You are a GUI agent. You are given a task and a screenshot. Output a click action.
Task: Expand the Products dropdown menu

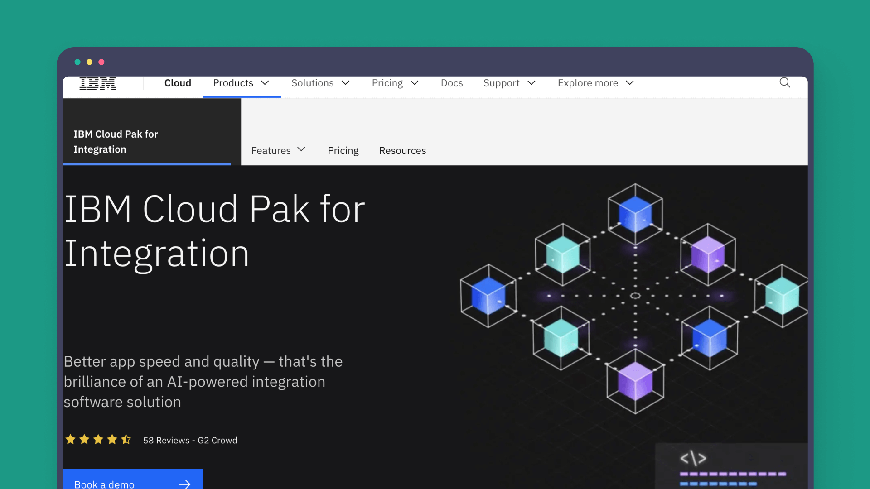tap(241, 83)
